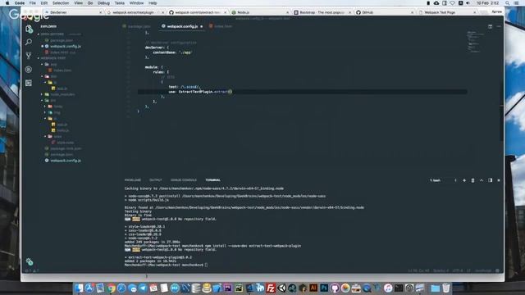The image size is (525, 295).
Task: Open Adobe Photoshop from the Dock
Action: 324,288
